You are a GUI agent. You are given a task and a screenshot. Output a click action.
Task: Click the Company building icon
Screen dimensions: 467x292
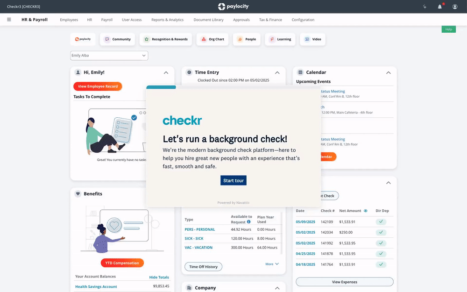tap(189, 288)
